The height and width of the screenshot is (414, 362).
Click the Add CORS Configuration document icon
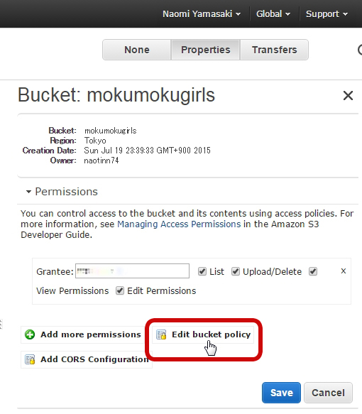pyautogui.click(x=30, y=359)
